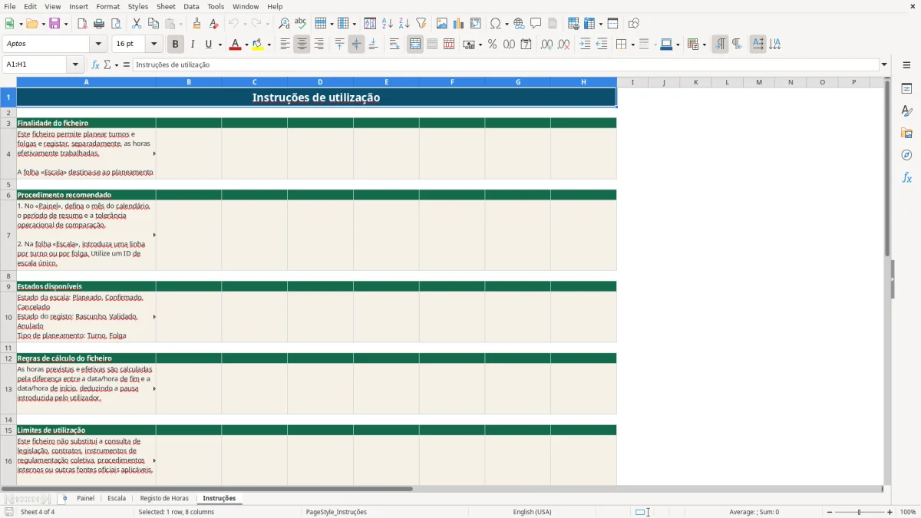Open Find and Replace

tap(284, 24)
